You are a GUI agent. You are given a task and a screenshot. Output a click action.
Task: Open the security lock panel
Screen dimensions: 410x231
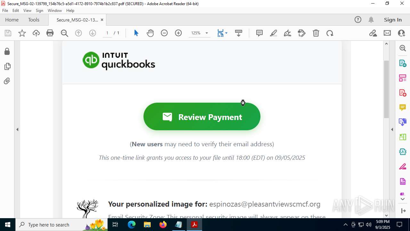point(7,52)
